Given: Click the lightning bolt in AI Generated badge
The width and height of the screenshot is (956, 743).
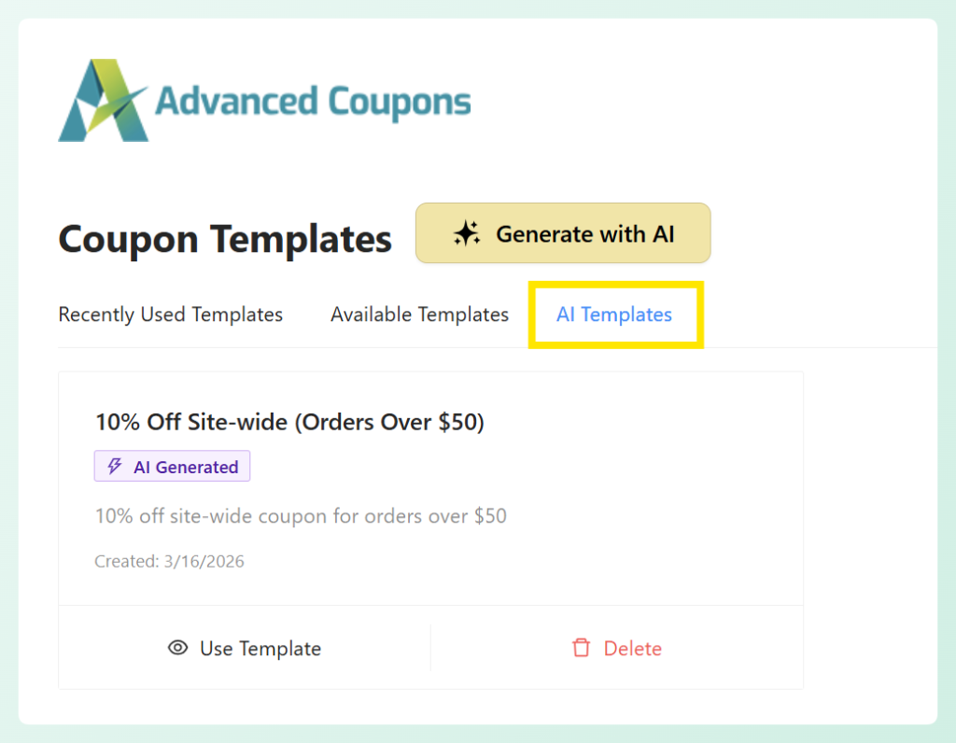Looking at the screenshot, I should pyautogui.click(x=114, y=466).
